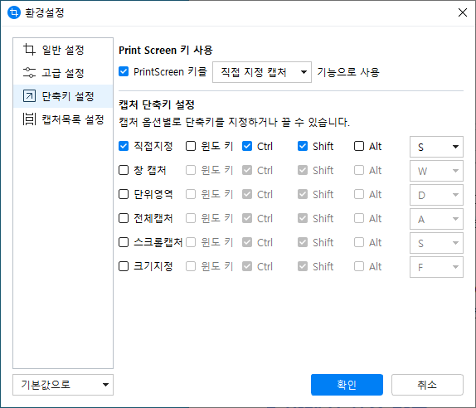
Task: Click the 기능으로 사용 label
Action: pyautogui.click(x=348, y=72)
